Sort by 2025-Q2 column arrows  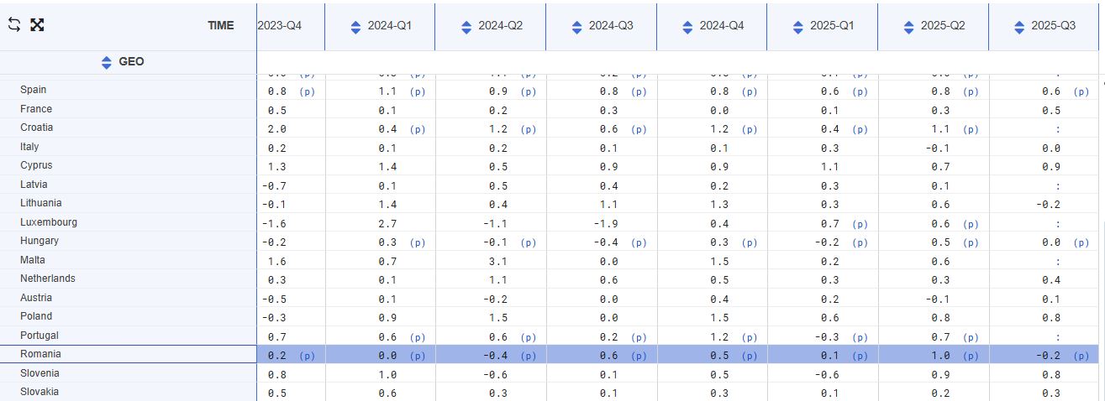coord(909,27)
